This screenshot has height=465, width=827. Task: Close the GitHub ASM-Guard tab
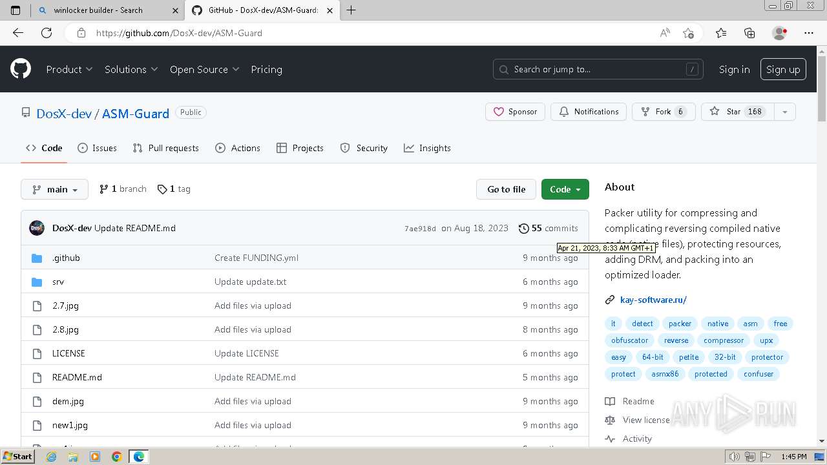tap(331, 10)
